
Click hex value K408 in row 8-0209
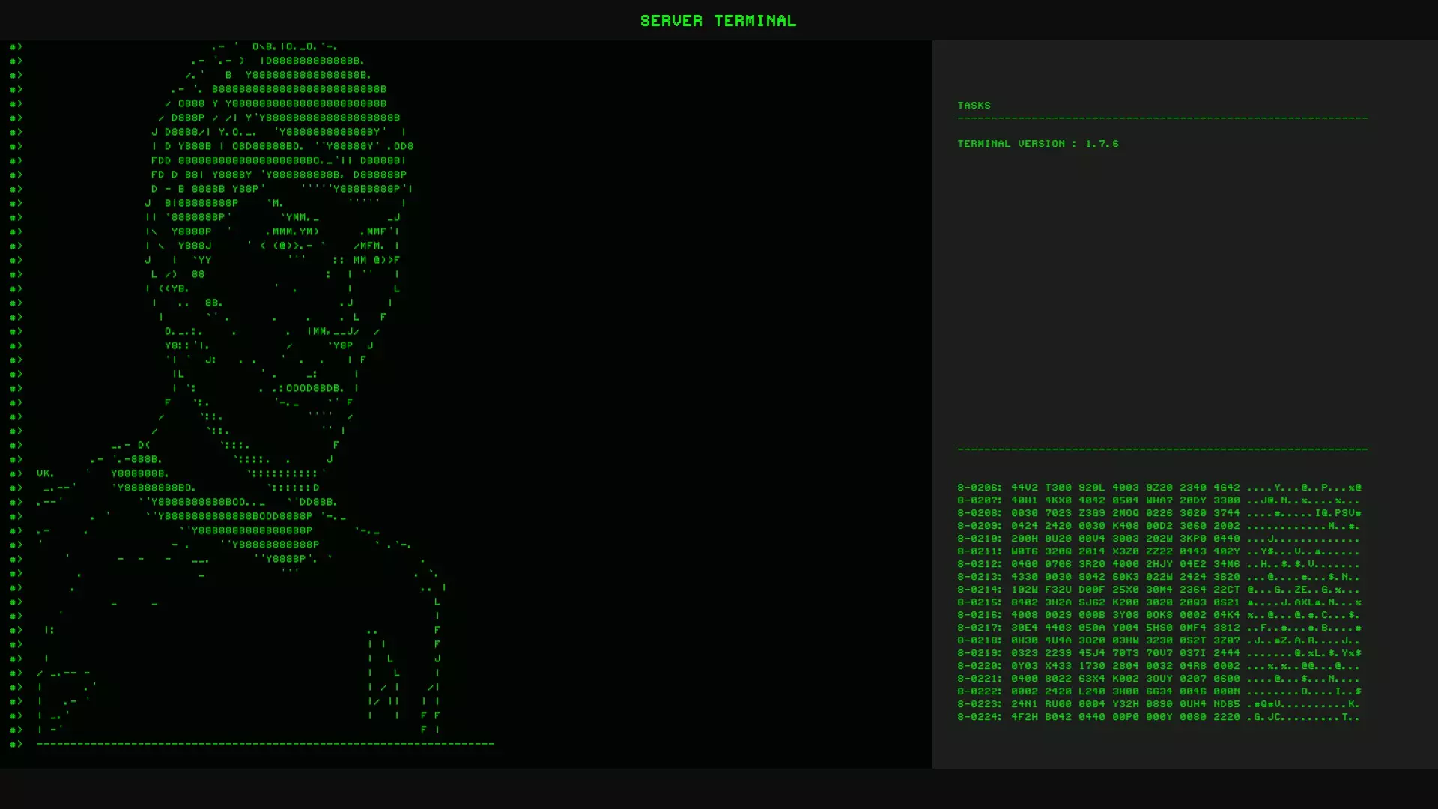(x=1125, y=526)
